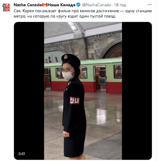Click the Canadian flag emoji in name
The width and height of the screenshot is (159, 161).
(45, 5)
